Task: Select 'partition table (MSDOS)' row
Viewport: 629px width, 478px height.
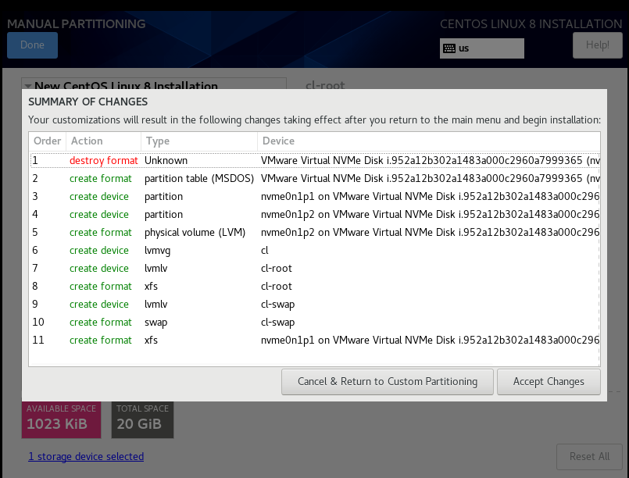Action: pyautogui.click(x=314, y=178)
